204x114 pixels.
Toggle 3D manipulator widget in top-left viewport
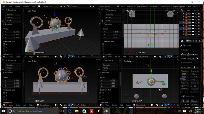tap(69, 57)
